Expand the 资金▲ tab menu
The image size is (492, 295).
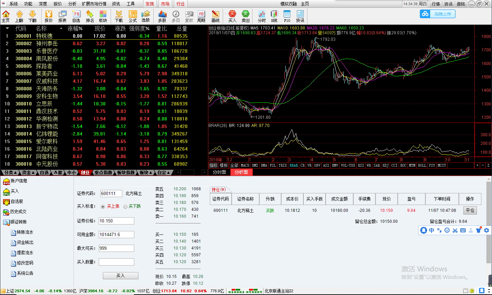coord(28,172)
